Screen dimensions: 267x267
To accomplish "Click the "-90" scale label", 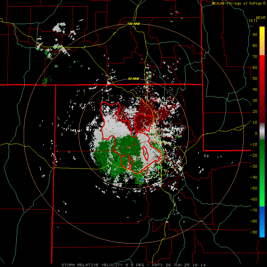I will pos(254,232).
